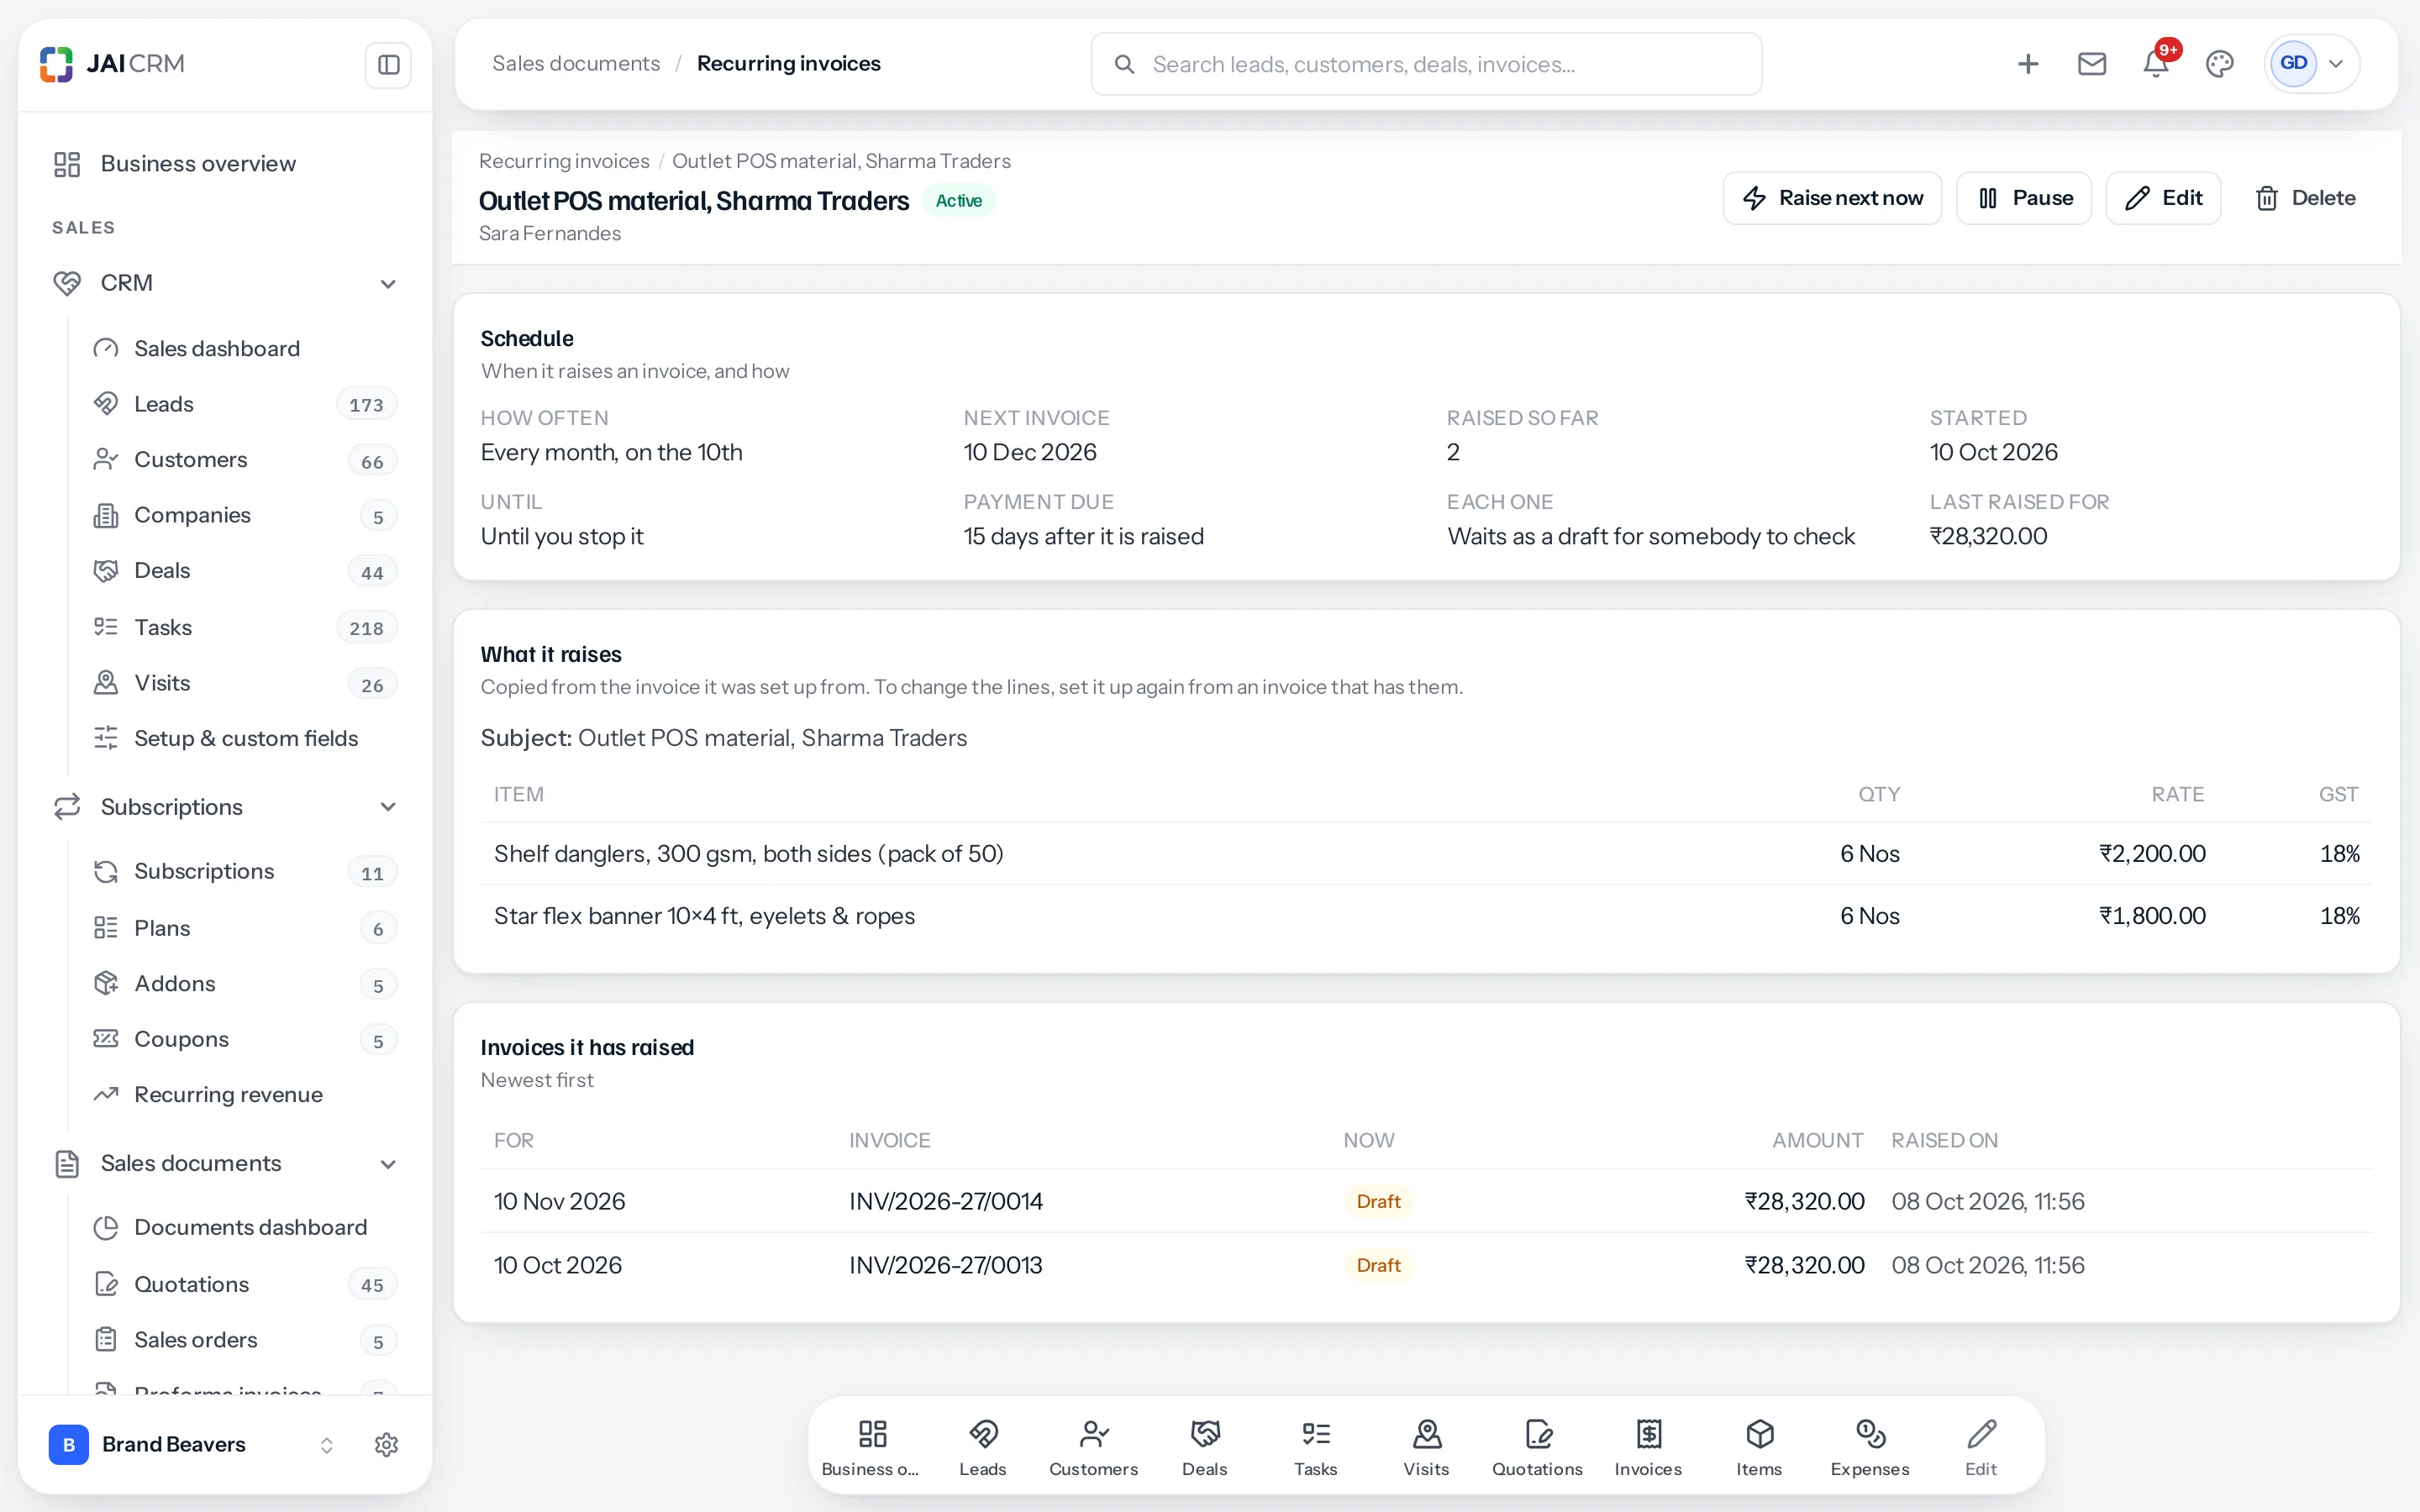Click the search leads, customers, deals field
Image resolution: width=2420 pixels, height=1512 pixels.
[x=1426, y=64]
